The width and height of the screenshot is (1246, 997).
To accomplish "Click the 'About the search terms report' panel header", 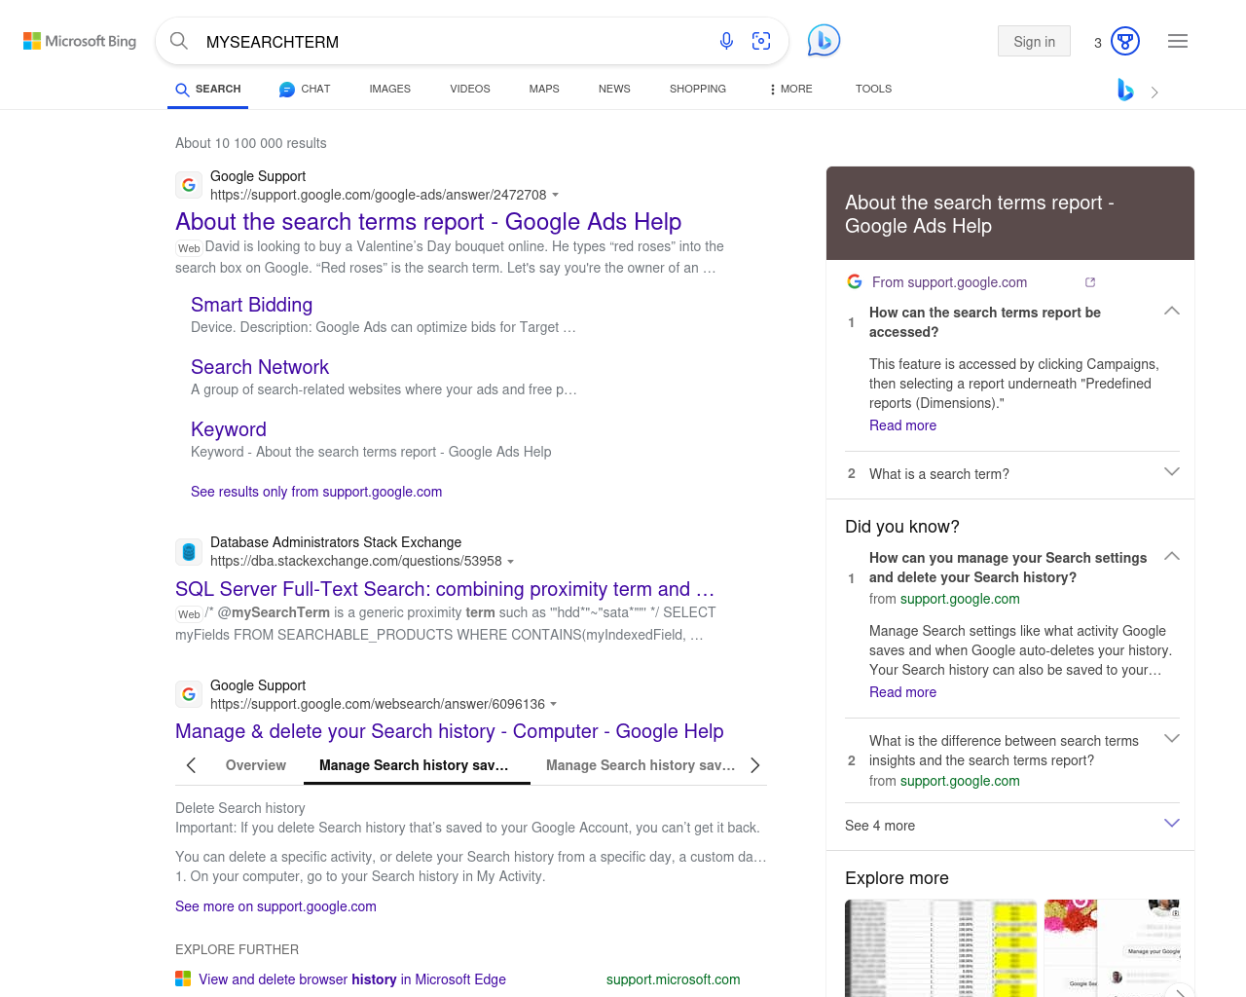I will 1010,213.
